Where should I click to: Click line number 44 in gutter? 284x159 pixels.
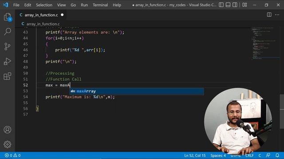26,38
